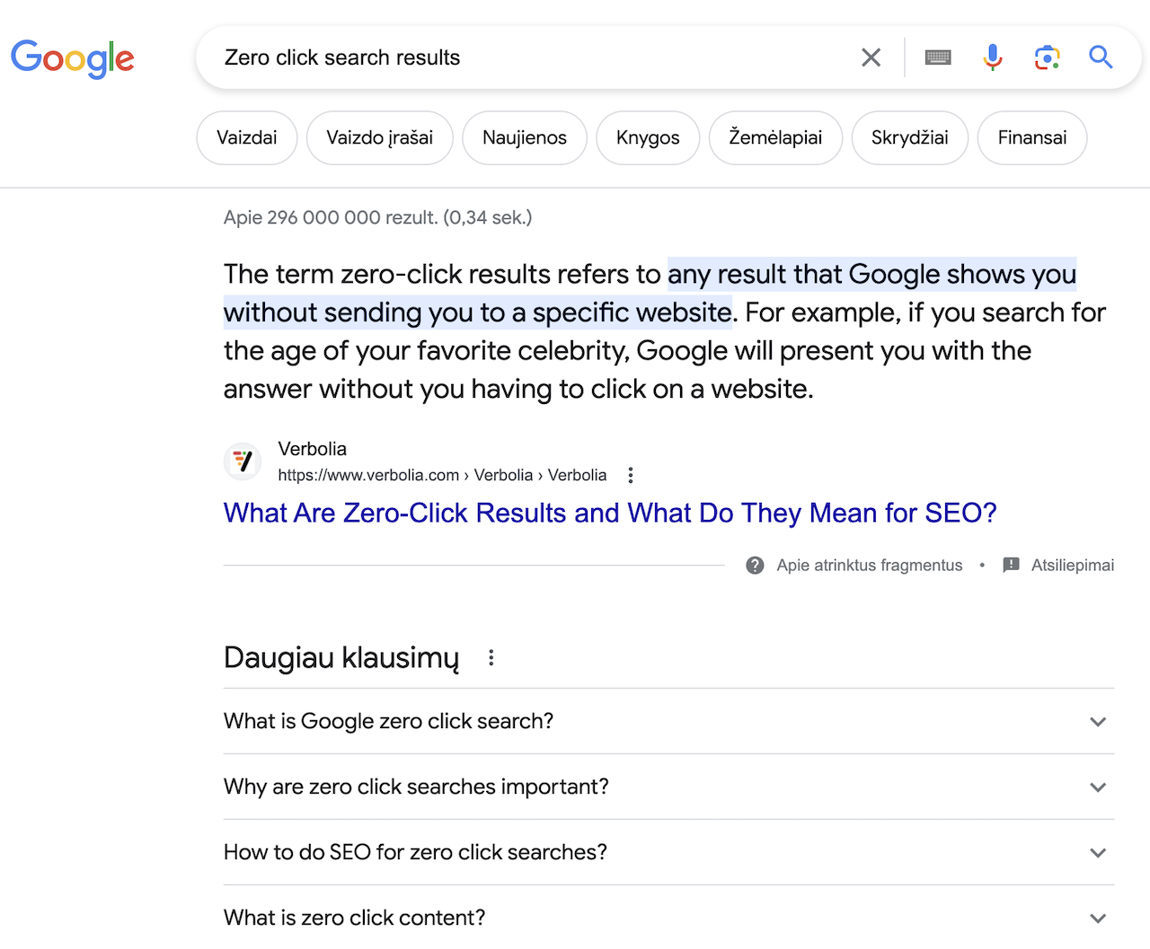The height and width of the screenshot is (949, 1150).
Task: Expand "What is Google zero click search?"
Action: pos(1097,722)
